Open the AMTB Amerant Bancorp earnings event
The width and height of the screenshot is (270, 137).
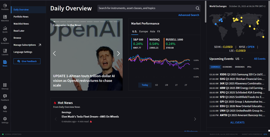tap(238, 115)
